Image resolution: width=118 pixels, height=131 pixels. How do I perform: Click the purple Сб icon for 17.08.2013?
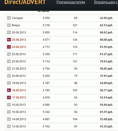point(9,97)
